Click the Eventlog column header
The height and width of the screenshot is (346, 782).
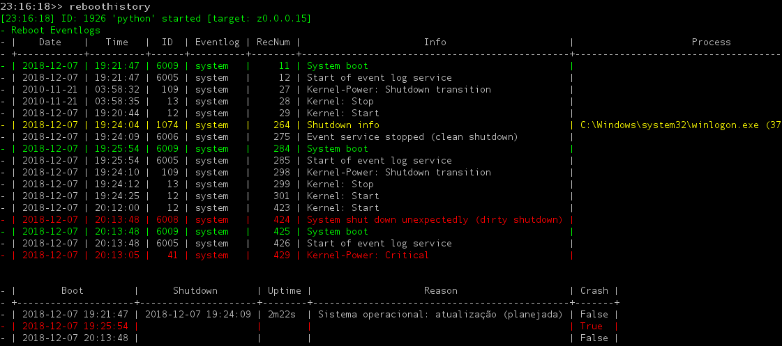coord(217,42)
